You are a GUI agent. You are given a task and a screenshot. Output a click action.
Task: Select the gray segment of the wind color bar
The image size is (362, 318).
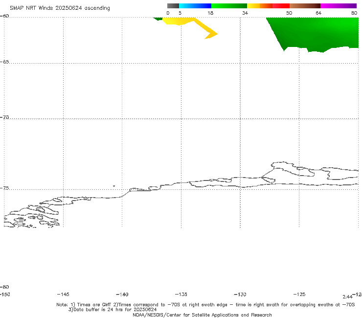pyautogui.click(x=173, y=6)
